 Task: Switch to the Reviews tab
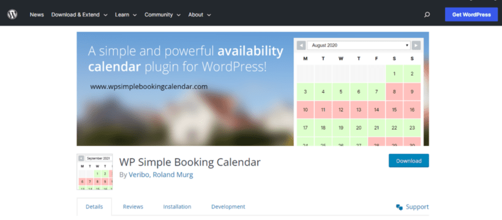(133, 207)
